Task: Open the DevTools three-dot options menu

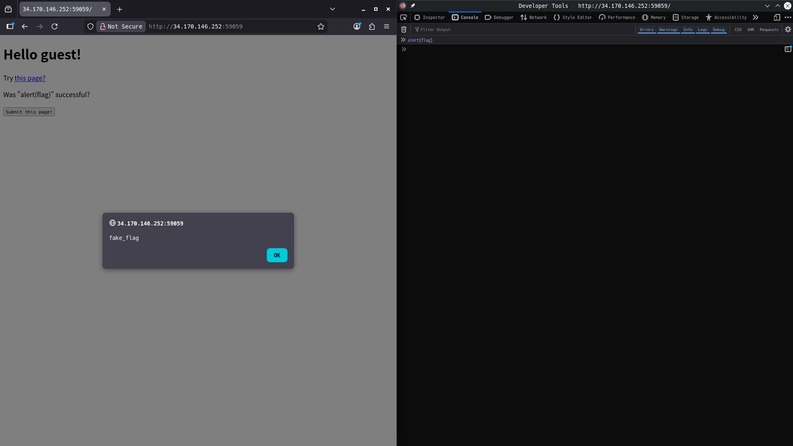Action: pos(788,17)
